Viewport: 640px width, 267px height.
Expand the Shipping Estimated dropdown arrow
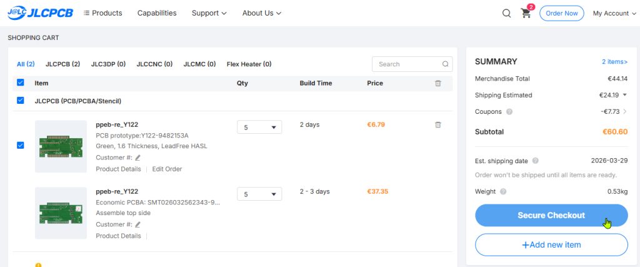tap(624, 95)
